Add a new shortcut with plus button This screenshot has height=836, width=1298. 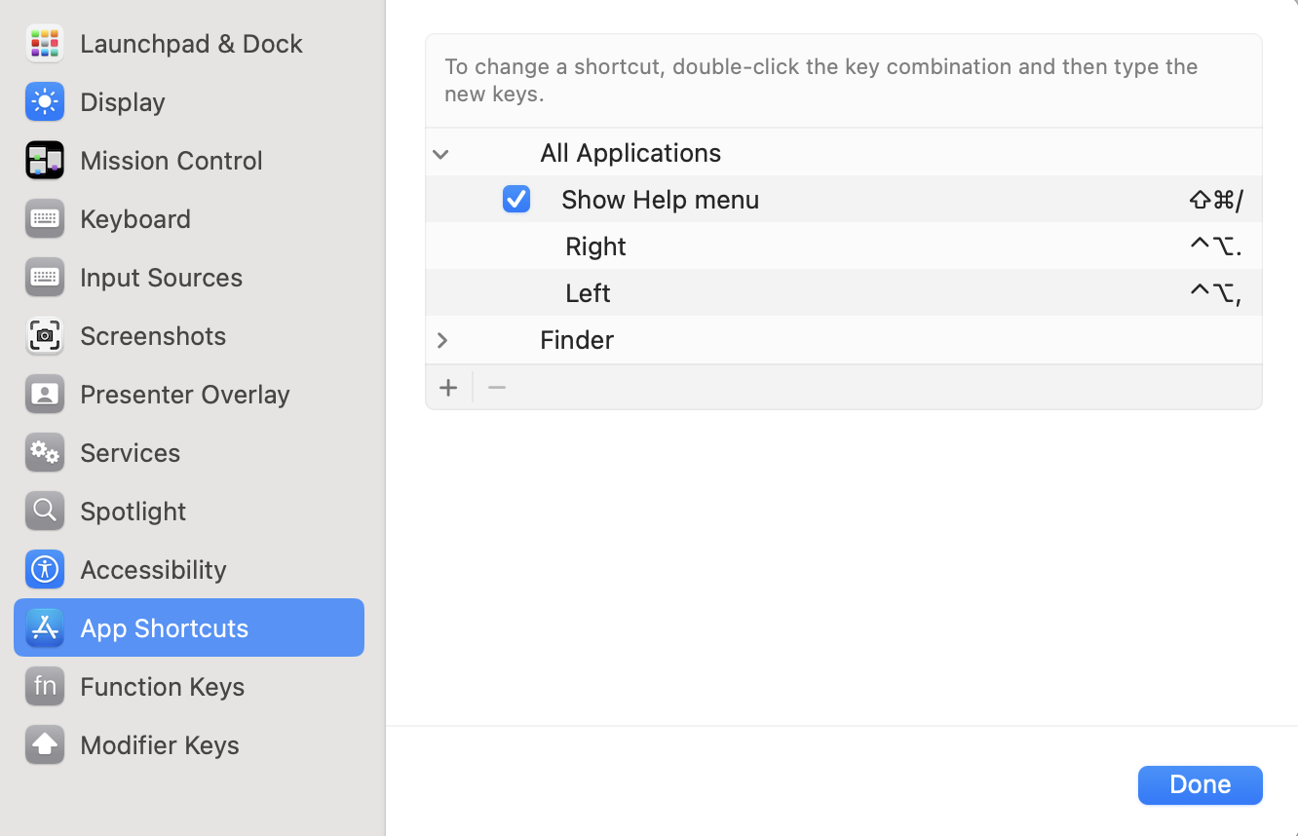pos(448,388)
